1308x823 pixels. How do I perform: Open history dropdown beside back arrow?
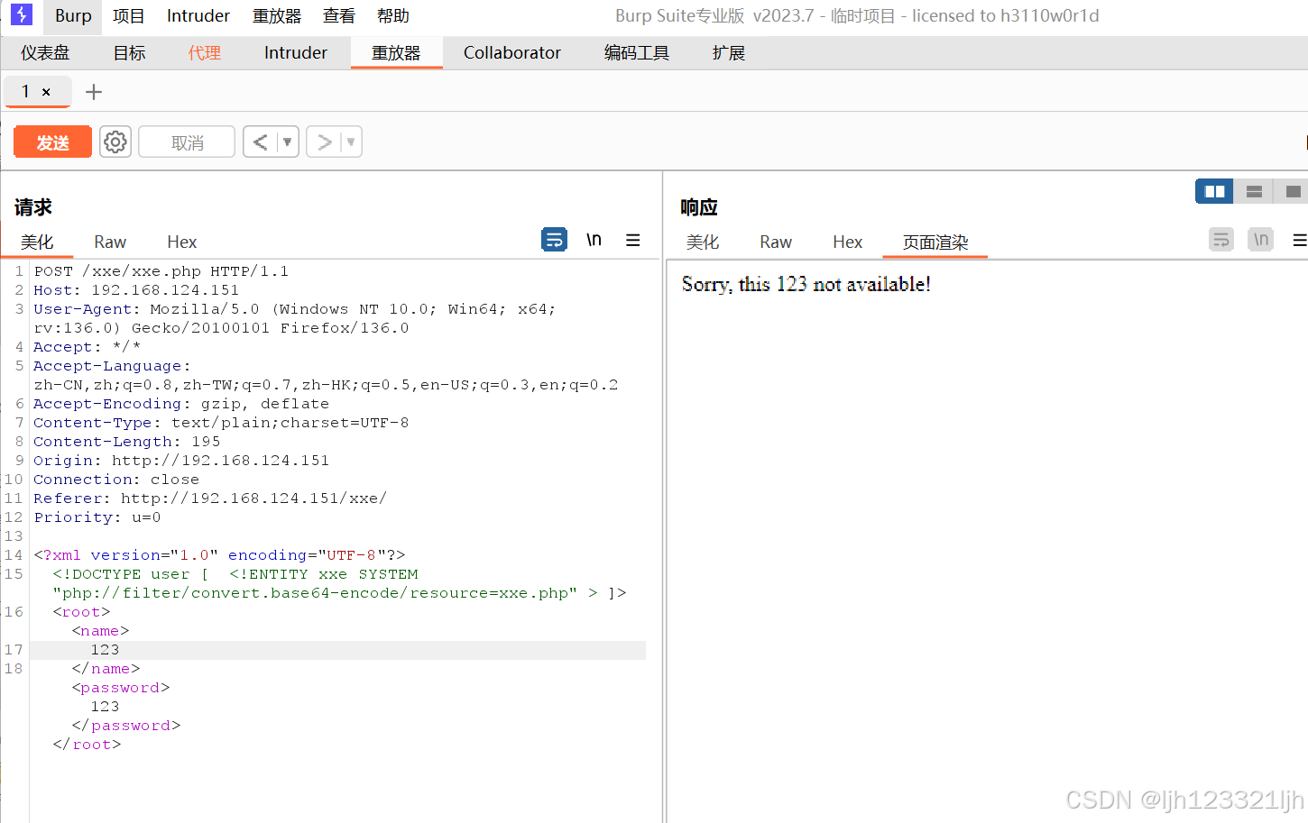point(288,142)
